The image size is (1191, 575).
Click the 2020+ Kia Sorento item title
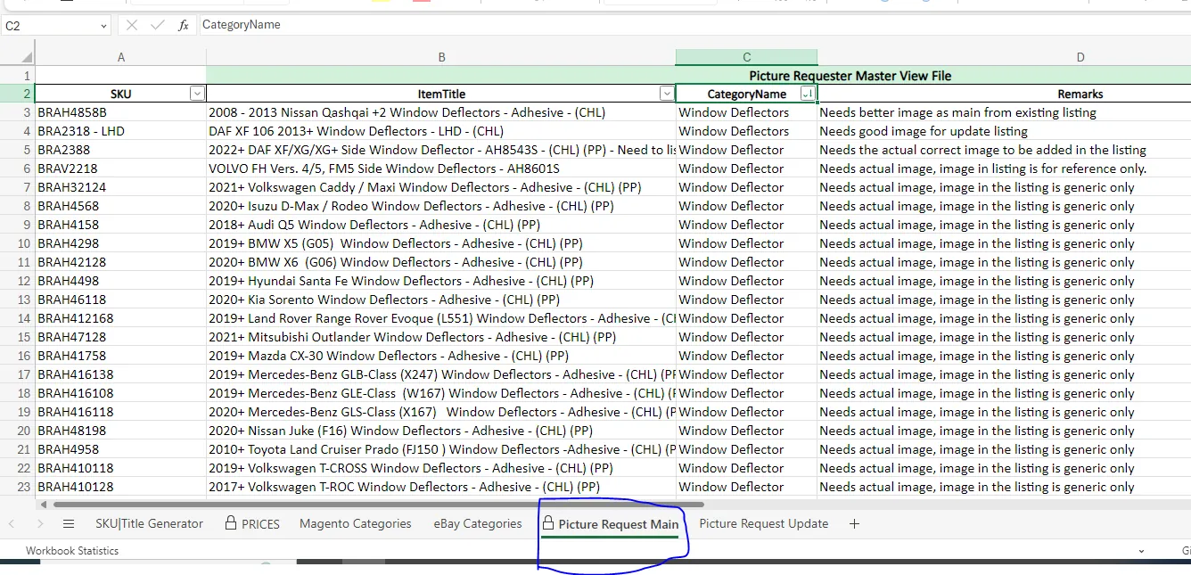(384, 300)
